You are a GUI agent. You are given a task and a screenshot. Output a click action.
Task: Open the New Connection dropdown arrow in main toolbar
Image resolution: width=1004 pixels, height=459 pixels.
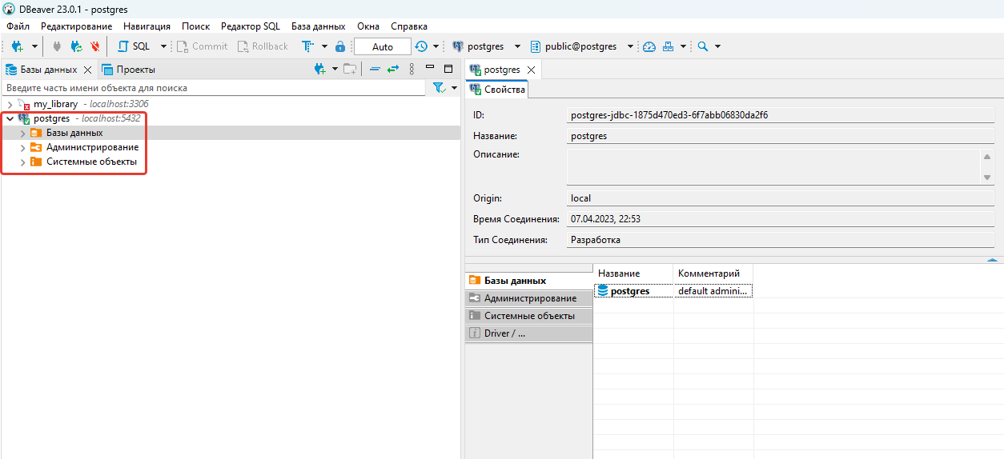(x=34, y=46)
